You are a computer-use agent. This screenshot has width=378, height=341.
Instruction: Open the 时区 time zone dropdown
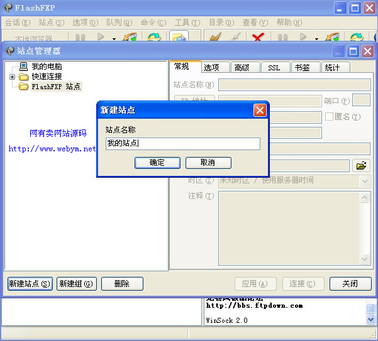[x=365, y=181]
